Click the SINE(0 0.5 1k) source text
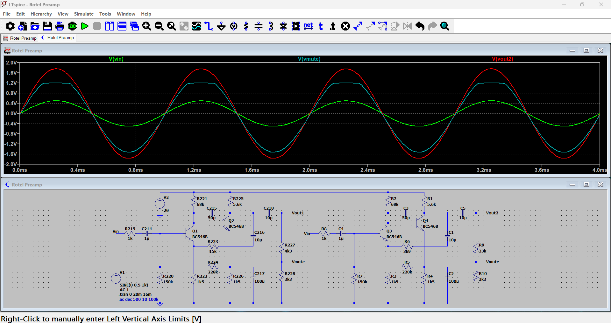Viewport: 611px width, 323px height. pyautogui.click(x=134, y=285)
